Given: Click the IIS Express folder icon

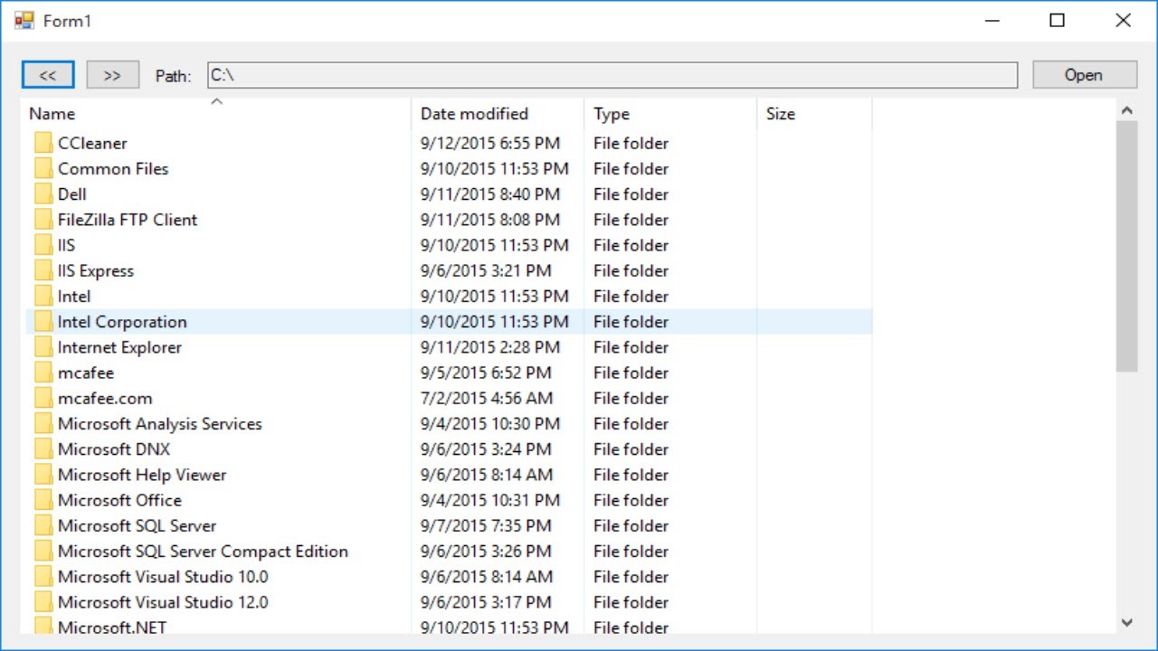Looking at the screenshot, I should coord(43,270).
